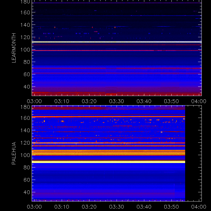Click 03:00 time label under Palehua plot
211x211 pixels.
point(34,207)
